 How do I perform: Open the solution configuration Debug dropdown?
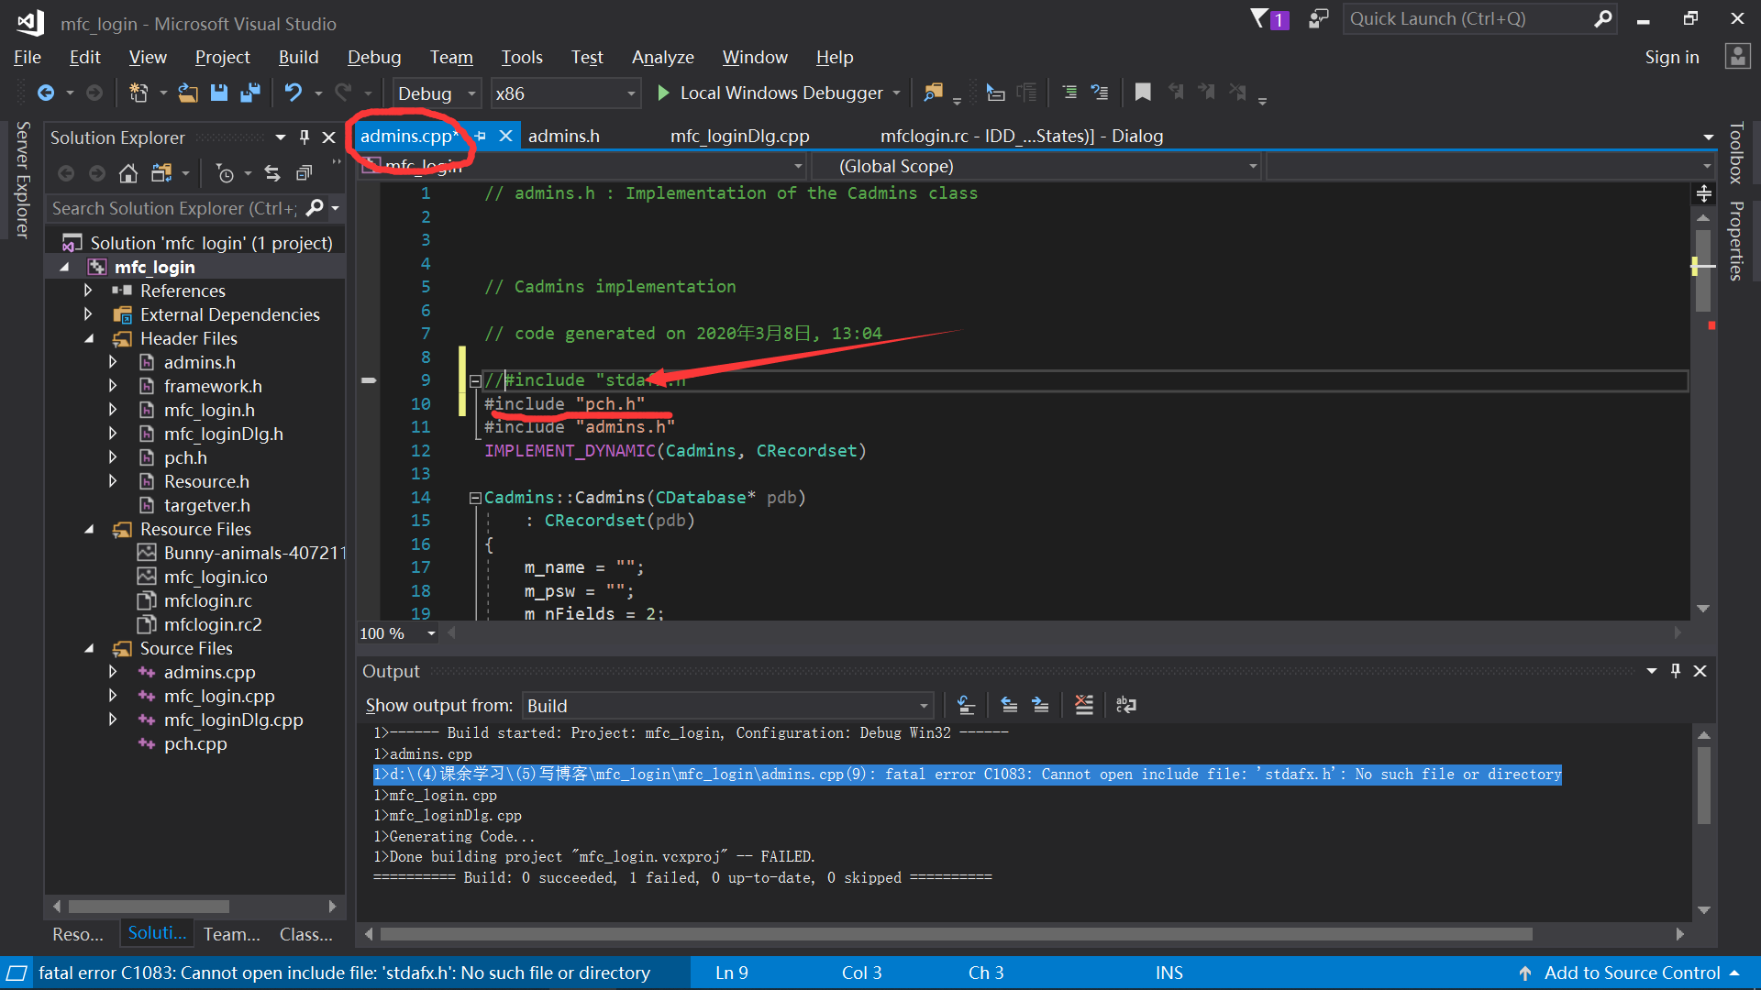(x=471, y=93)
